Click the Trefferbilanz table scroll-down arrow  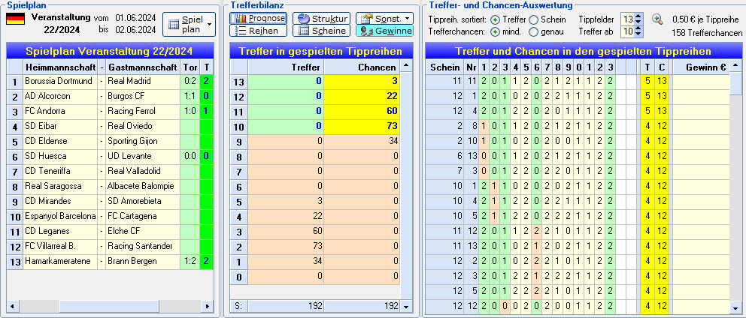(x=405, y=307)
